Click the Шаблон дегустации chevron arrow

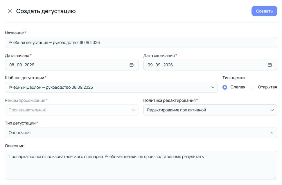pos(213,87)
